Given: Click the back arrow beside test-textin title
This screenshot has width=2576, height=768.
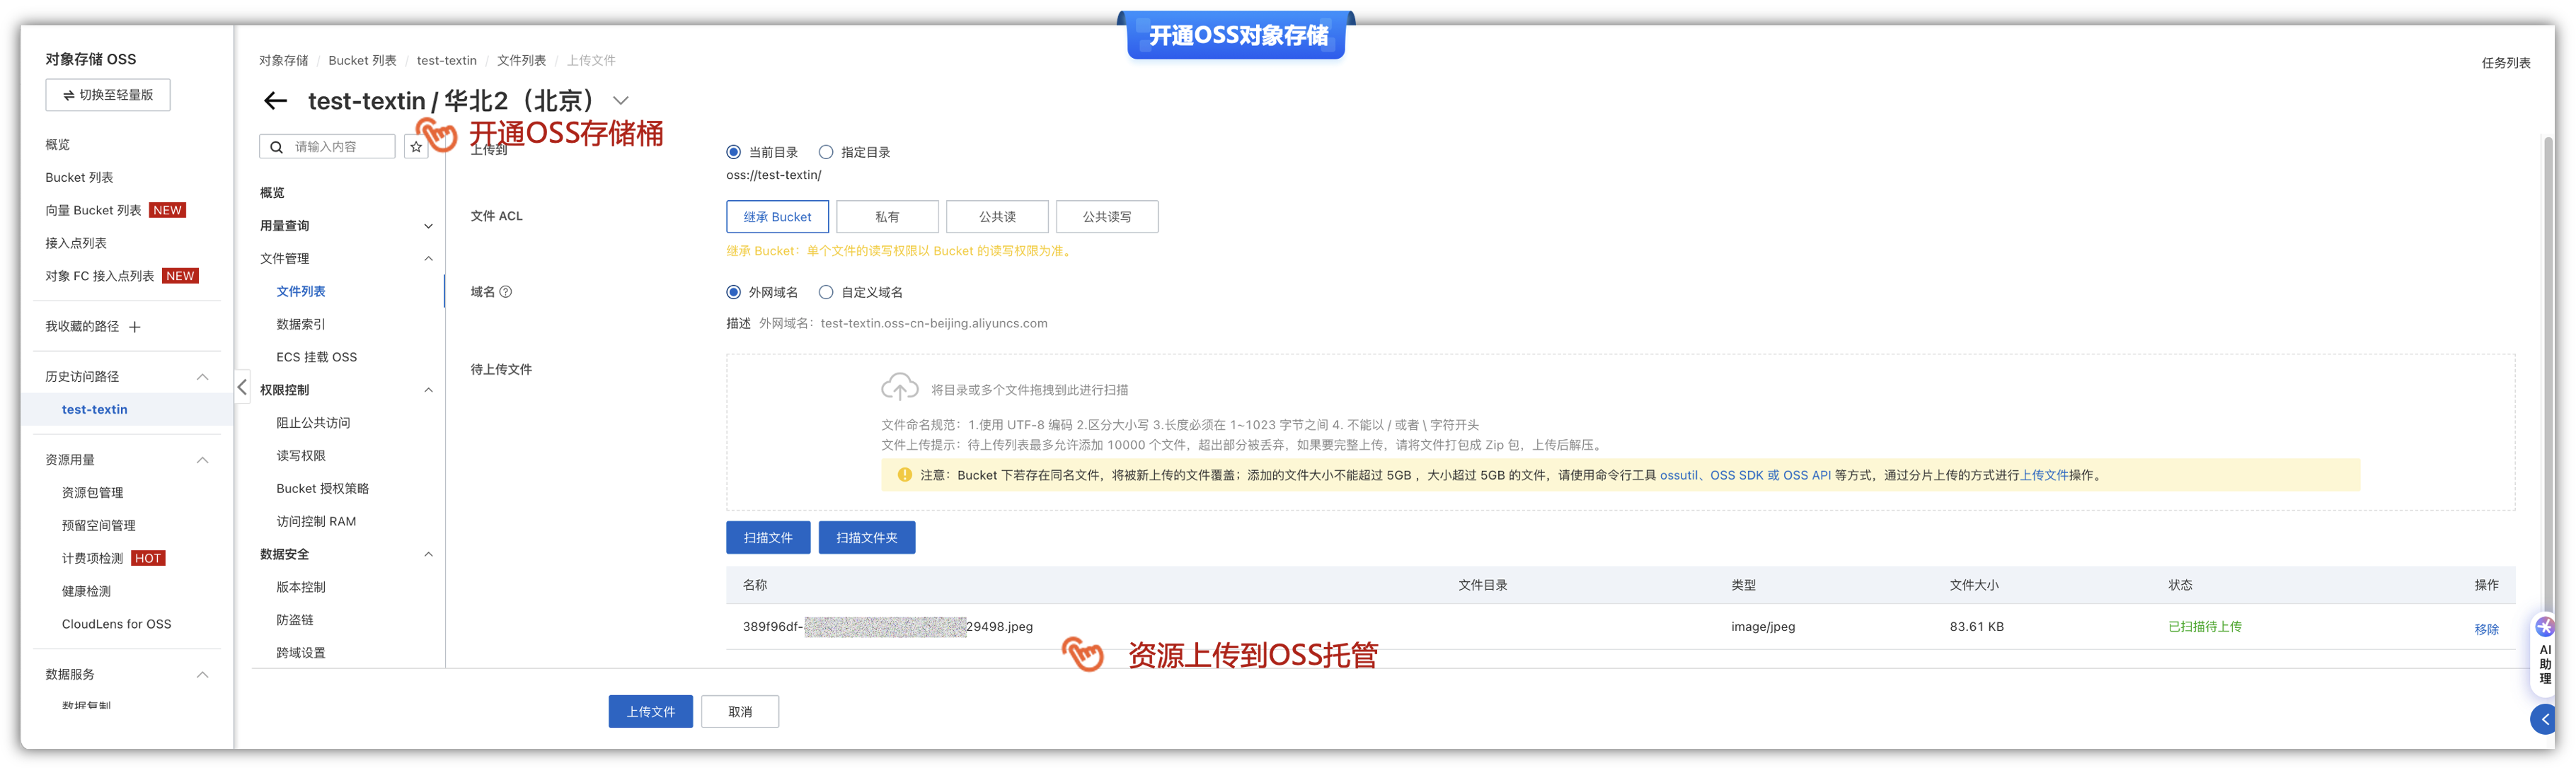Looking at the screenshot, I should point(275,101).
